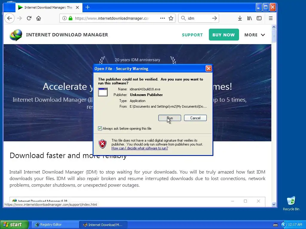Viewport: 306px width, 229px height.
Task: Close the Internet Download Manager tab
Action: 77,7
